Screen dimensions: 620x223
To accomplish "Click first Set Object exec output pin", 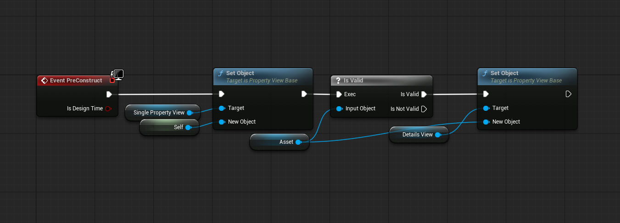I will 304,94.
